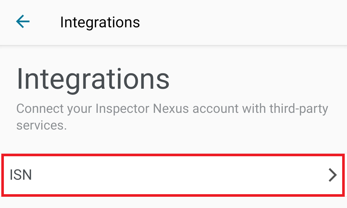
Task: Select the ISN list item
Action: (173, 175)
